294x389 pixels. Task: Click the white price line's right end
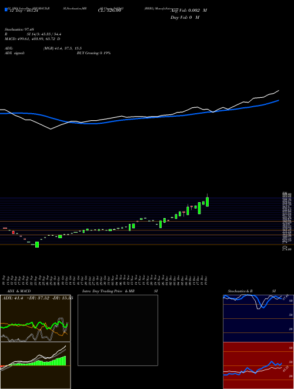[x=279, y=91]
